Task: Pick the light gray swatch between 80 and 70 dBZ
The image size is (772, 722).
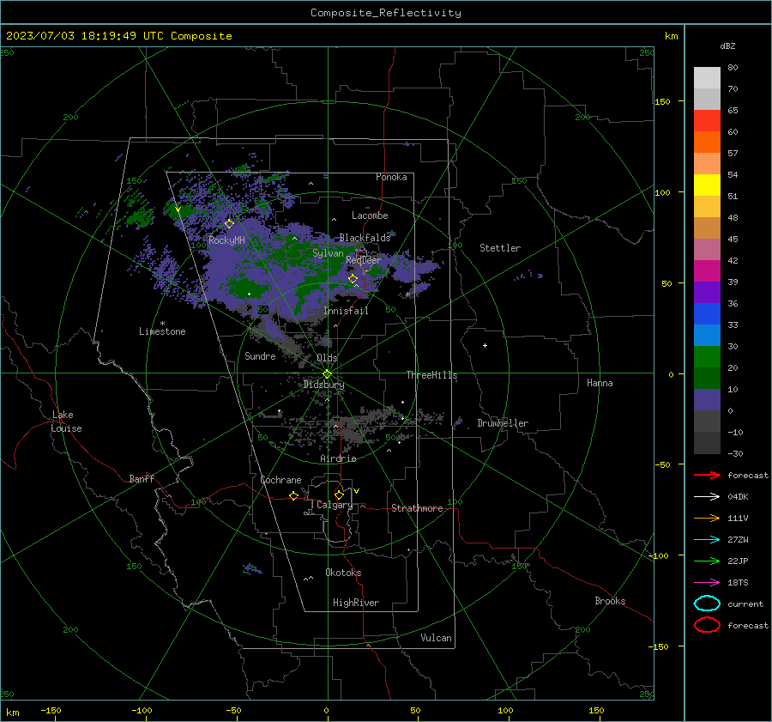Action: [x=707, y=78]
